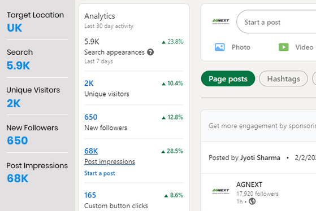Screen dimensions: 316x211
Task: Click the Get more engagement banner text
Action: (262, 126)
